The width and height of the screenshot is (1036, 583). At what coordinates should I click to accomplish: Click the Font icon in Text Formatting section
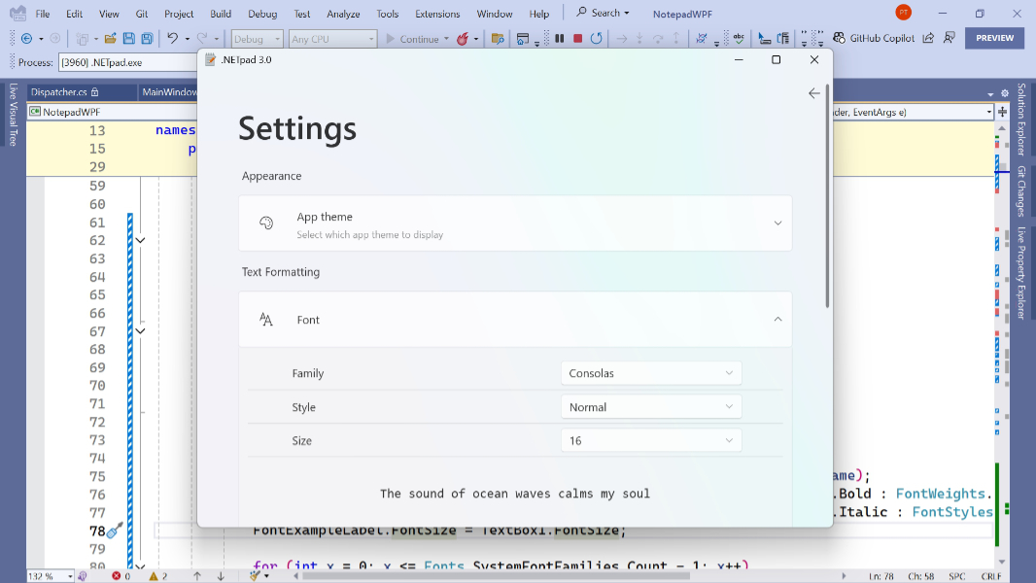pyautogui.click(x=265, y=319)
